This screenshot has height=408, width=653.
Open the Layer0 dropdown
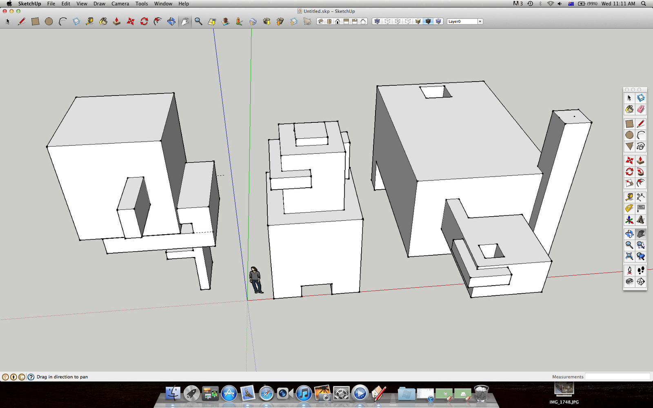point(480,21)
